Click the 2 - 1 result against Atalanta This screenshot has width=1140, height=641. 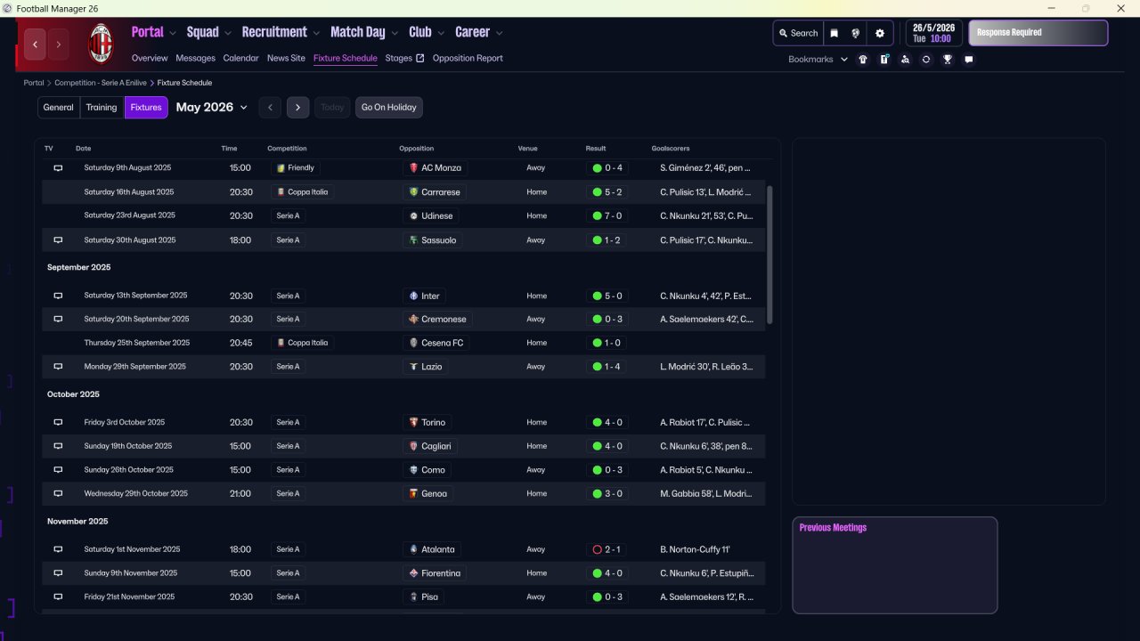(x=607, y=549)
